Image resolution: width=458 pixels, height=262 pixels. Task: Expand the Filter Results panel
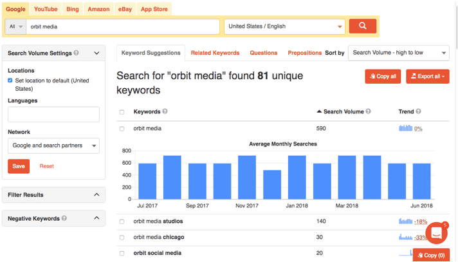point(96,195)
